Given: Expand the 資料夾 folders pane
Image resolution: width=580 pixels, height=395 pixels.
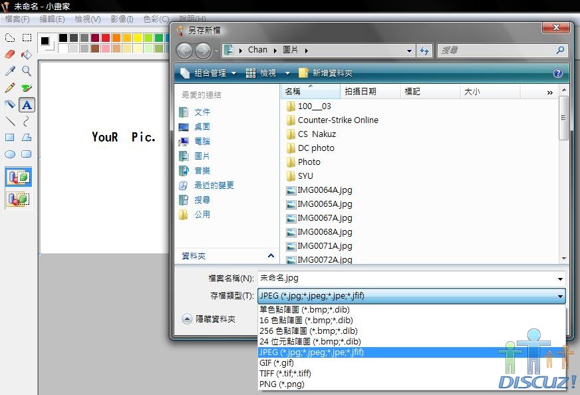Looking at the screenshot, I should click(271, 255).
